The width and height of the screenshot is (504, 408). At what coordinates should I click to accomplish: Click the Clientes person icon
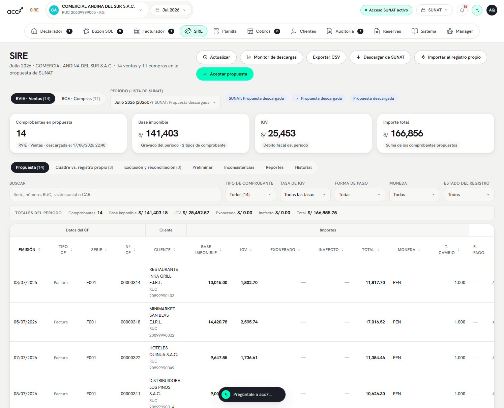coord(294,31)
